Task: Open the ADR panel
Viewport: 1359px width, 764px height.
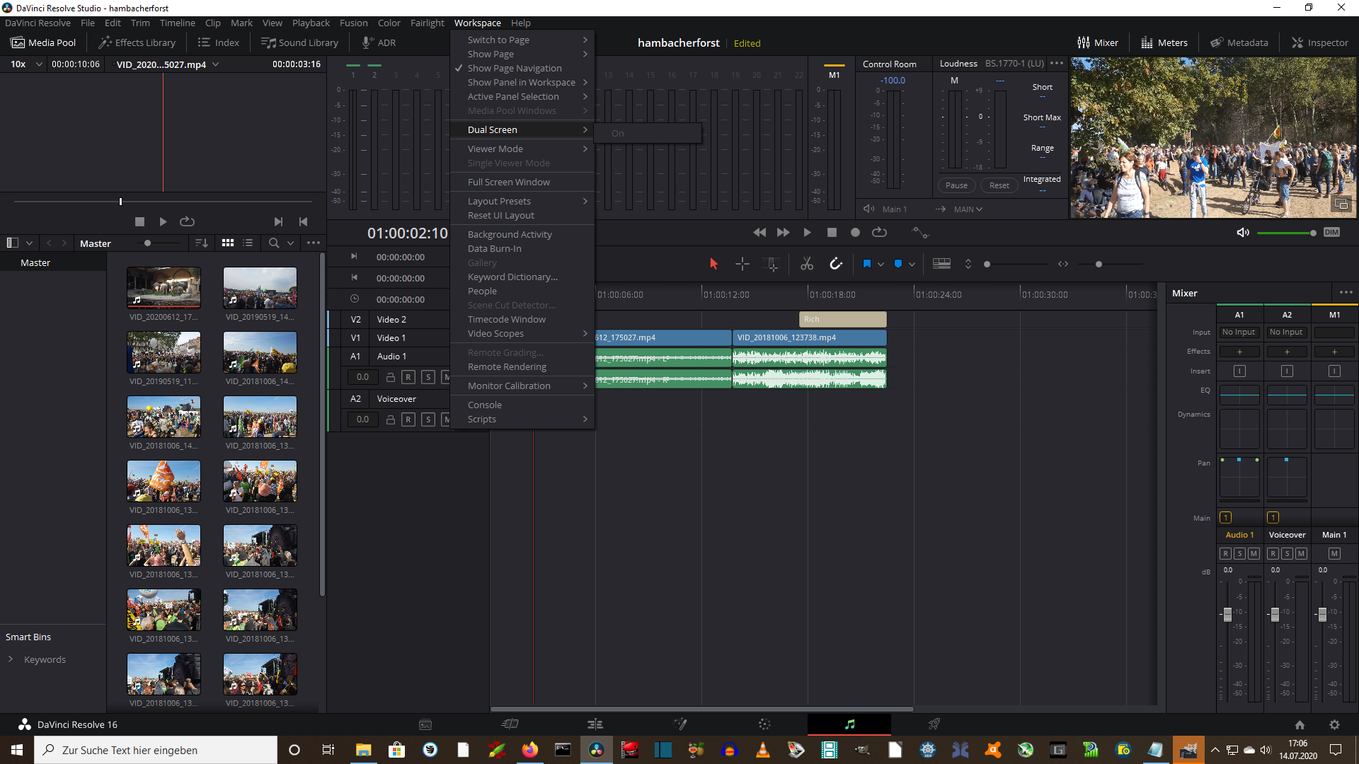Action: point(379,42)
